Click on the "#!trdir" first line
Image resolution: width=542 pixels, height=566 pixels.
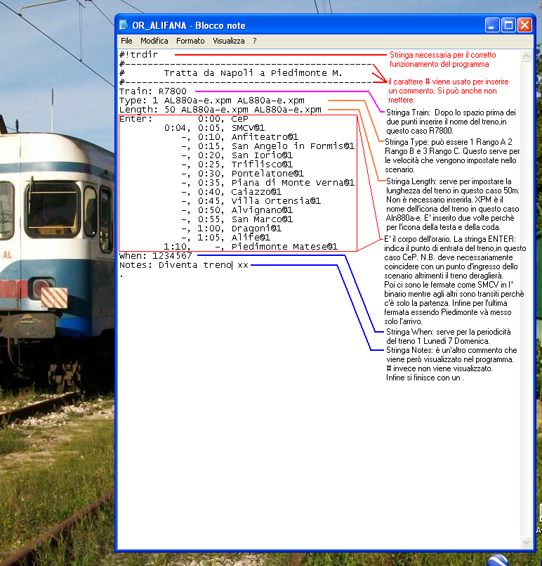coord(138,55)
